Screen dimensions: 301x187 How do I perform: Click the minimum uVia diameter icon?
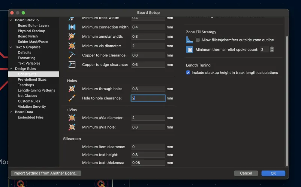coord(72,118)
